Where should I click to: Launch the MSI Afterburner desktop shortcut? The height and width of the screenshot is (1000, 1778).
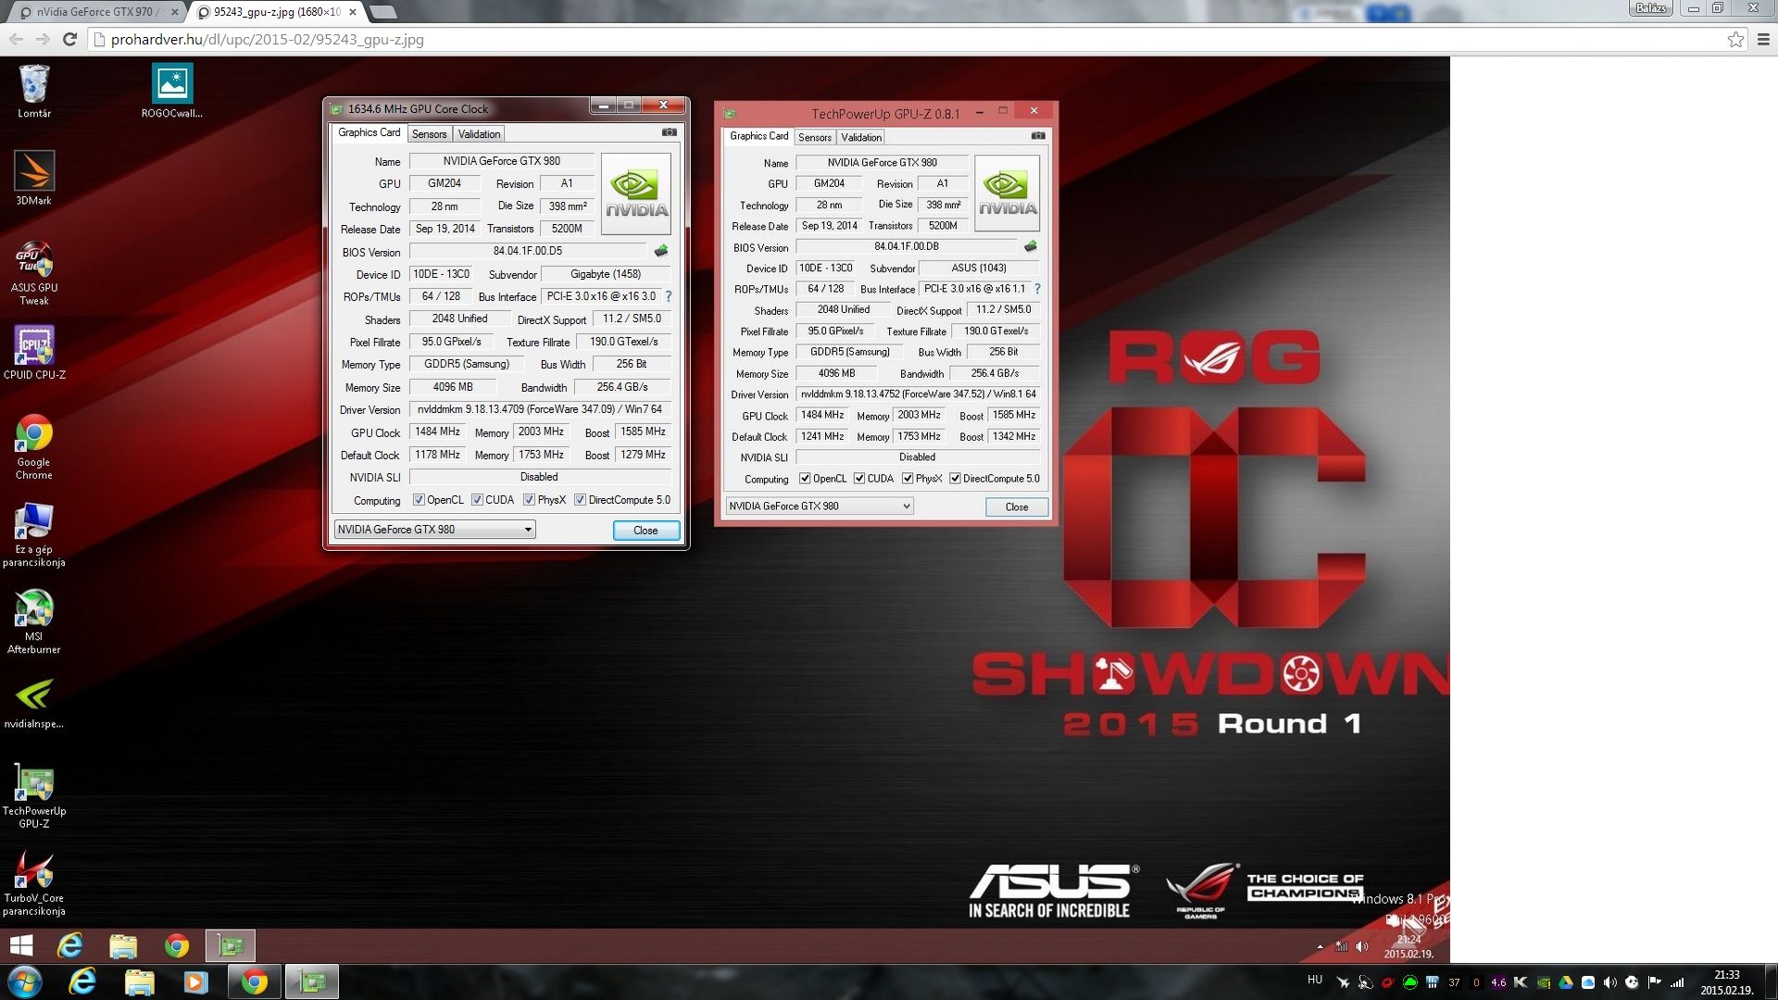pos(34,621)
